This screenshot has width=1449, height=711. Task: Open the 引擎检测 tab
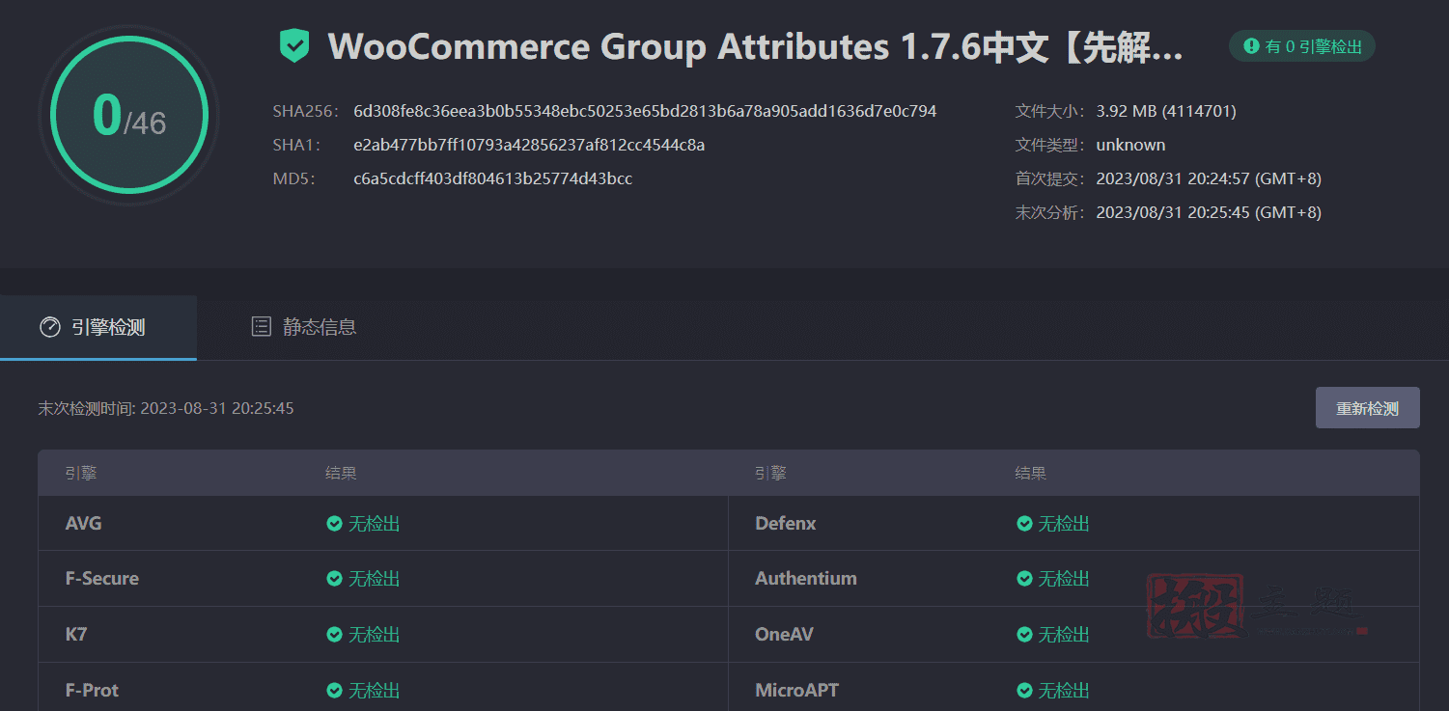coord(98,327)
